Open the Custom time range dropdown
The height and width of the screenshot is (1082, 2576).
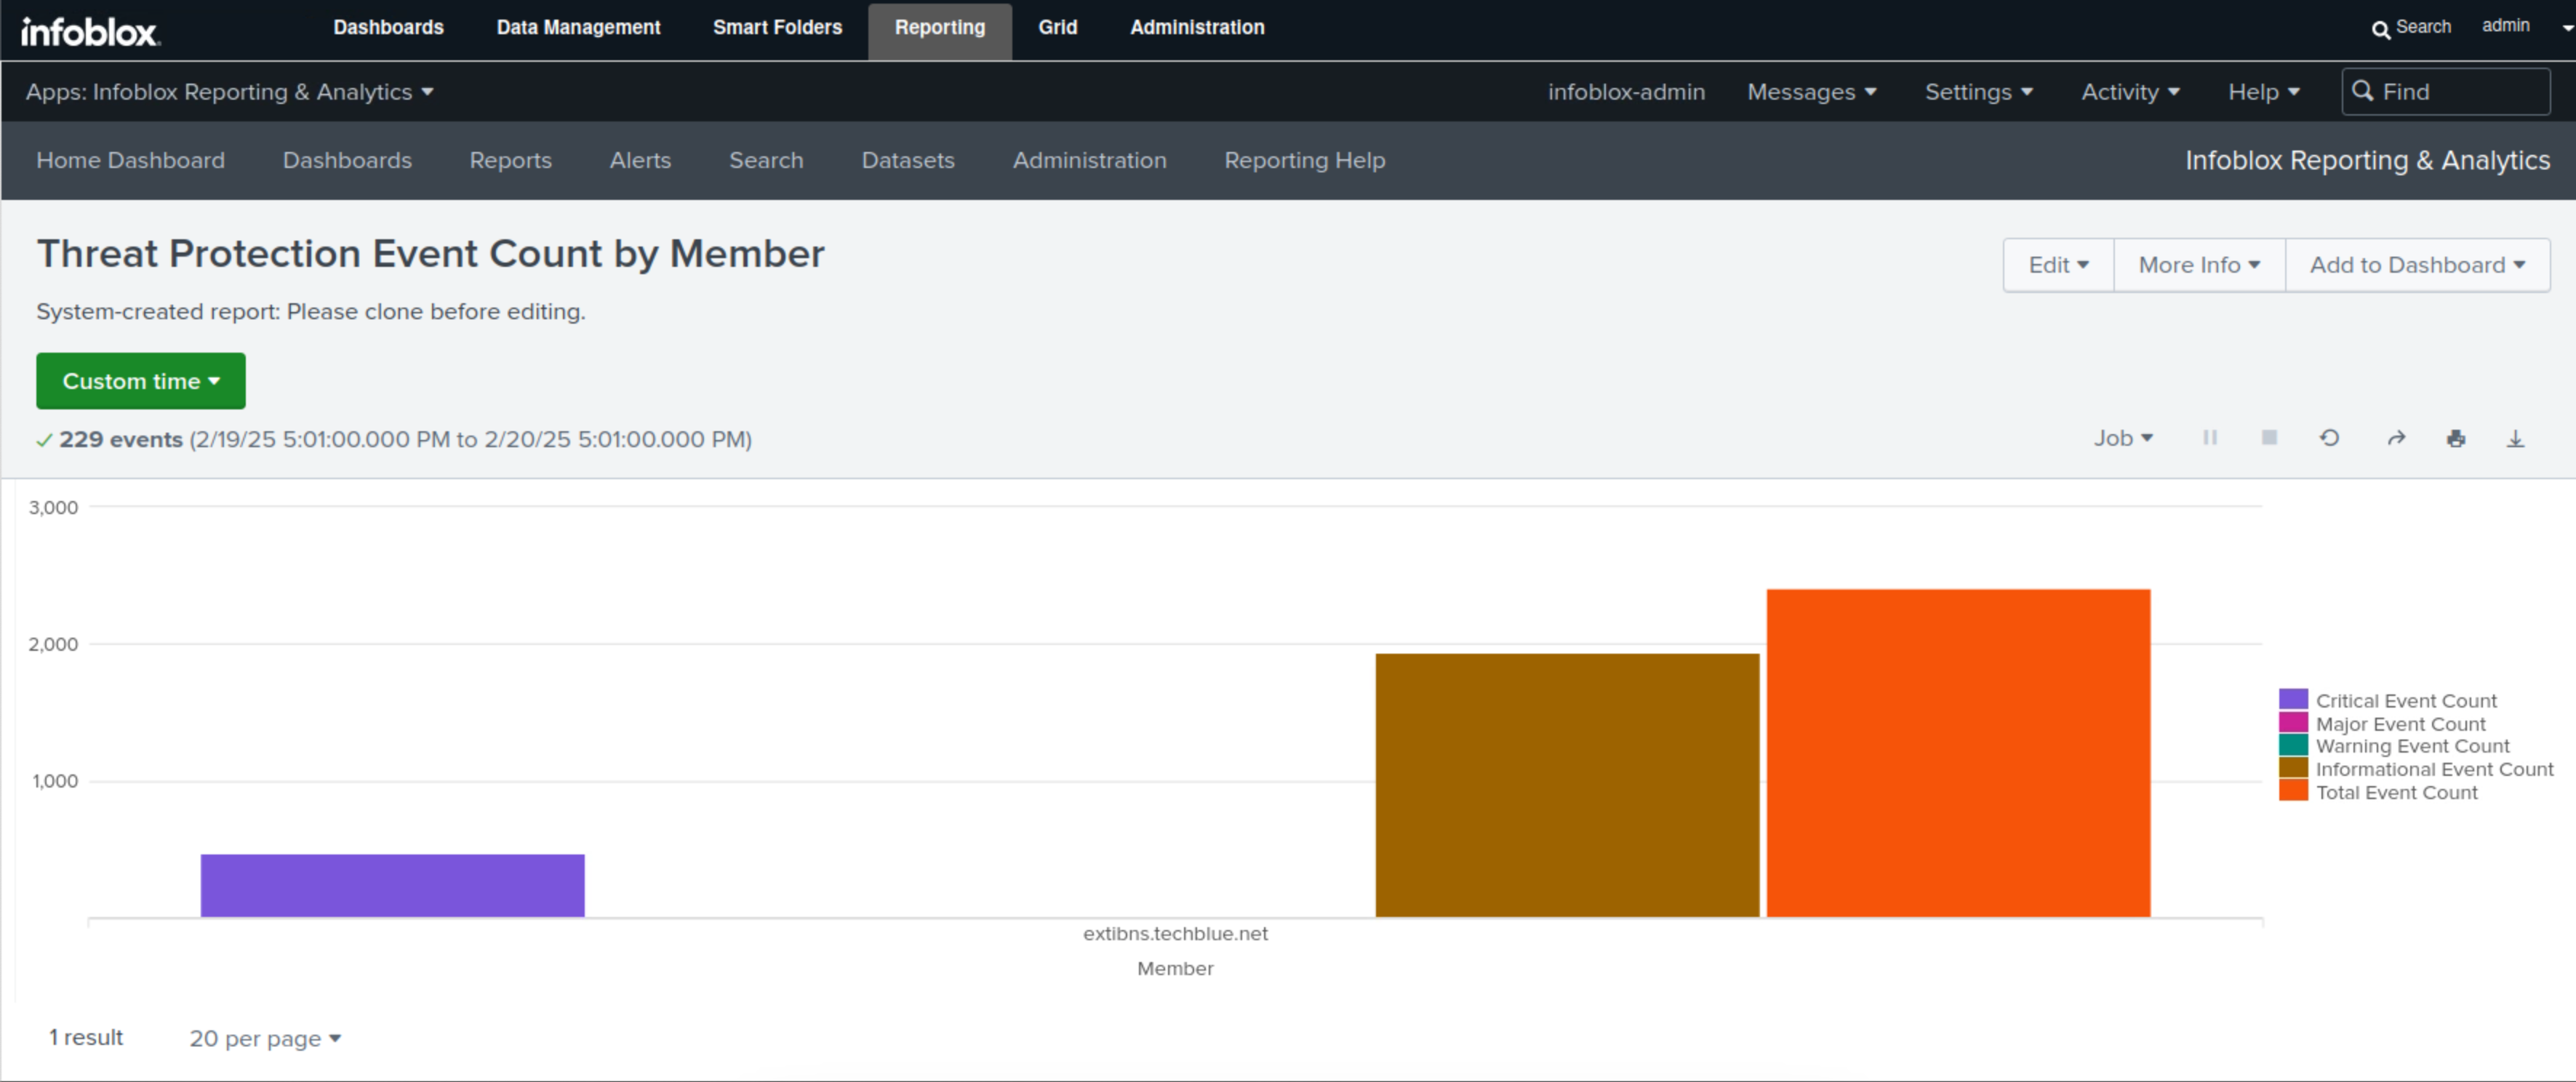140,381
